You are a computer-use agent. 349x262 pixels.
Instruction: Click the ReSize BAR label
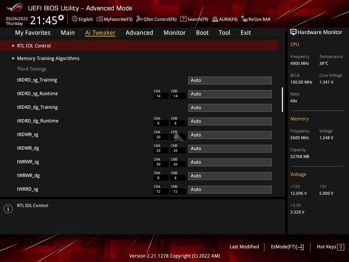point(259,19)
